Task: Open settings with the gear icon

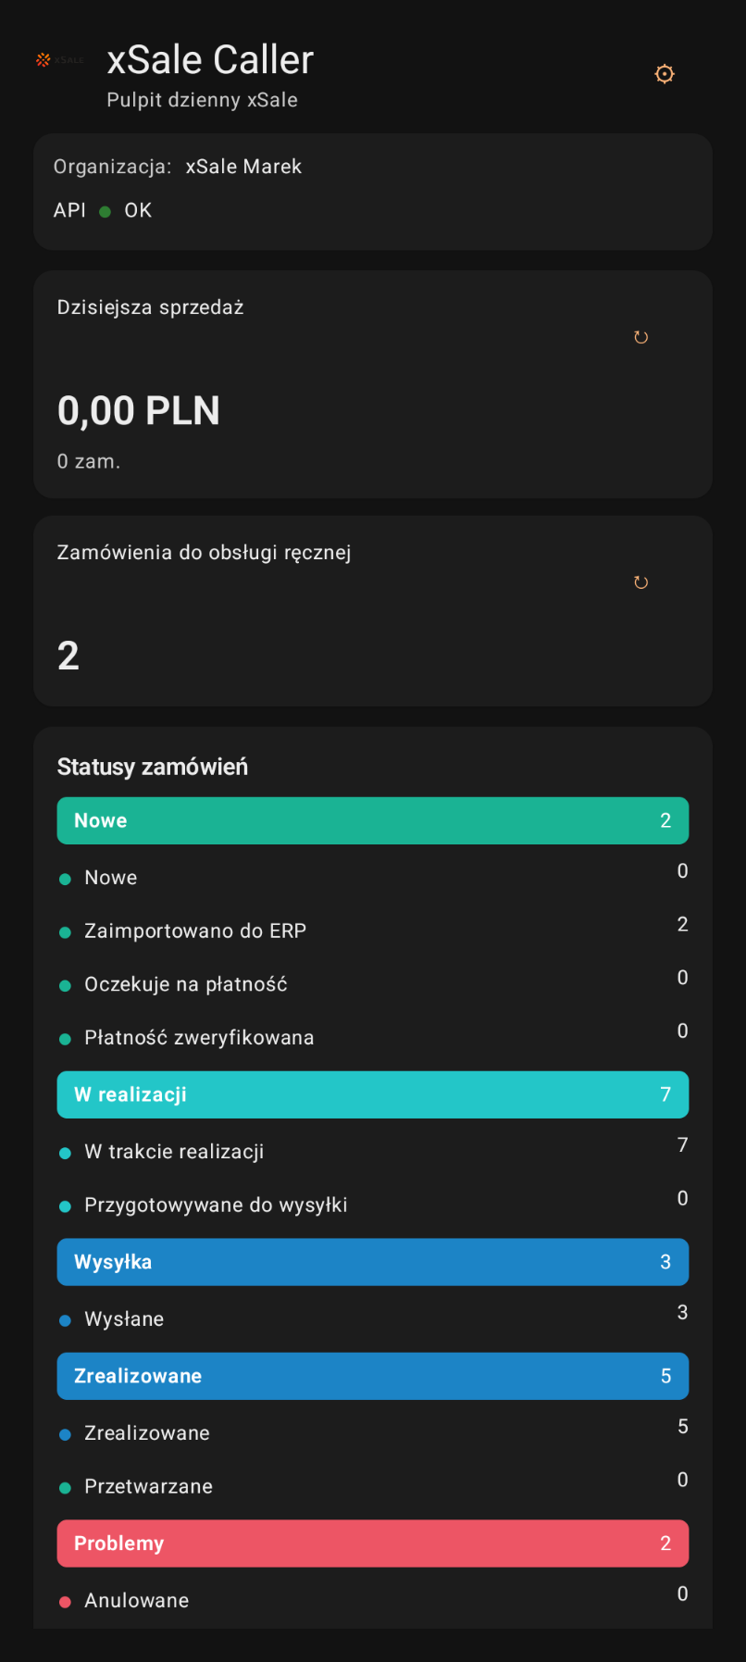Action: click(665, 74)
